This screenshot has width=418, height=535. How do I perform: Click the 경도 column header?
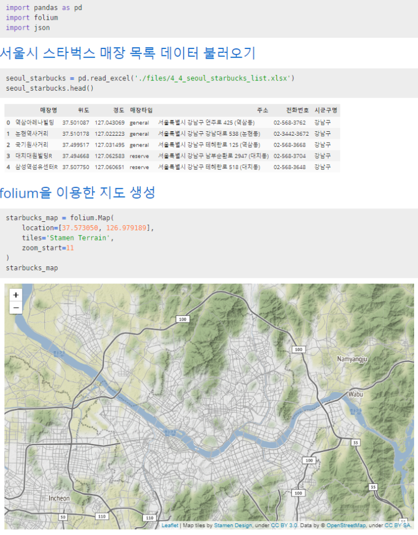click(119, 110)
